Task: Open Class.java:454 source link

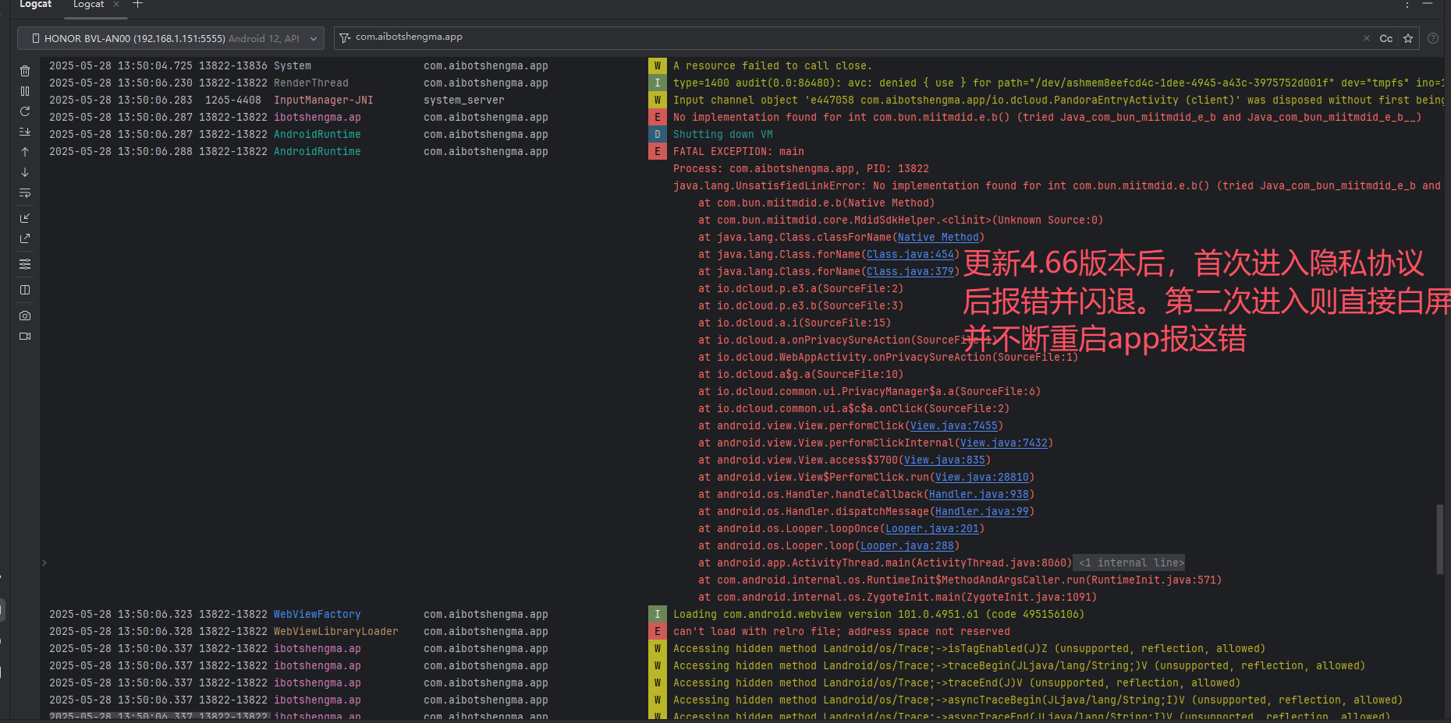Action: [910, 254]
